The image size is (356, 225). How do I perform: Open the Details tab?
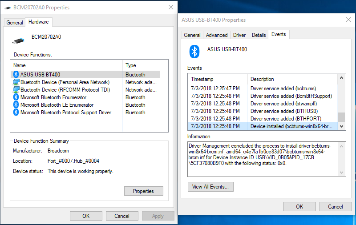(x=259, y=35)
